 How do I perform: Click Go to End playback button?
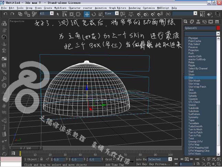pos(197,159)
